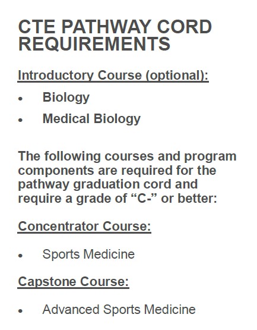Click the bullet point beside Biology
This screenshot has width=257, height=330.
(x=20, y=99)
